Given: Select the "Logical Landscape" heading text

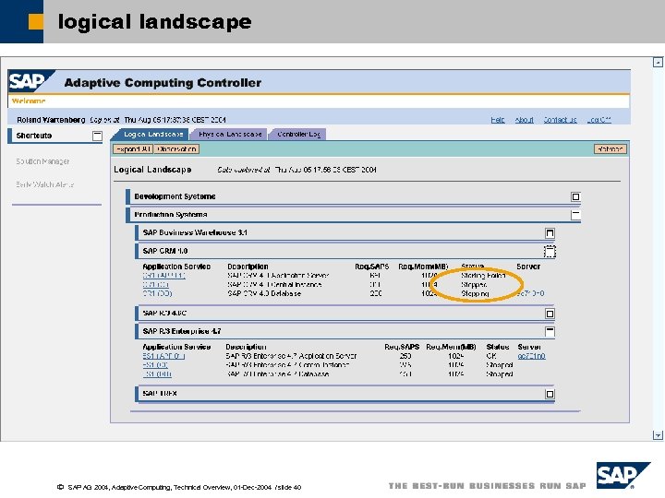Looking at the screenshot, I should 152,170.
